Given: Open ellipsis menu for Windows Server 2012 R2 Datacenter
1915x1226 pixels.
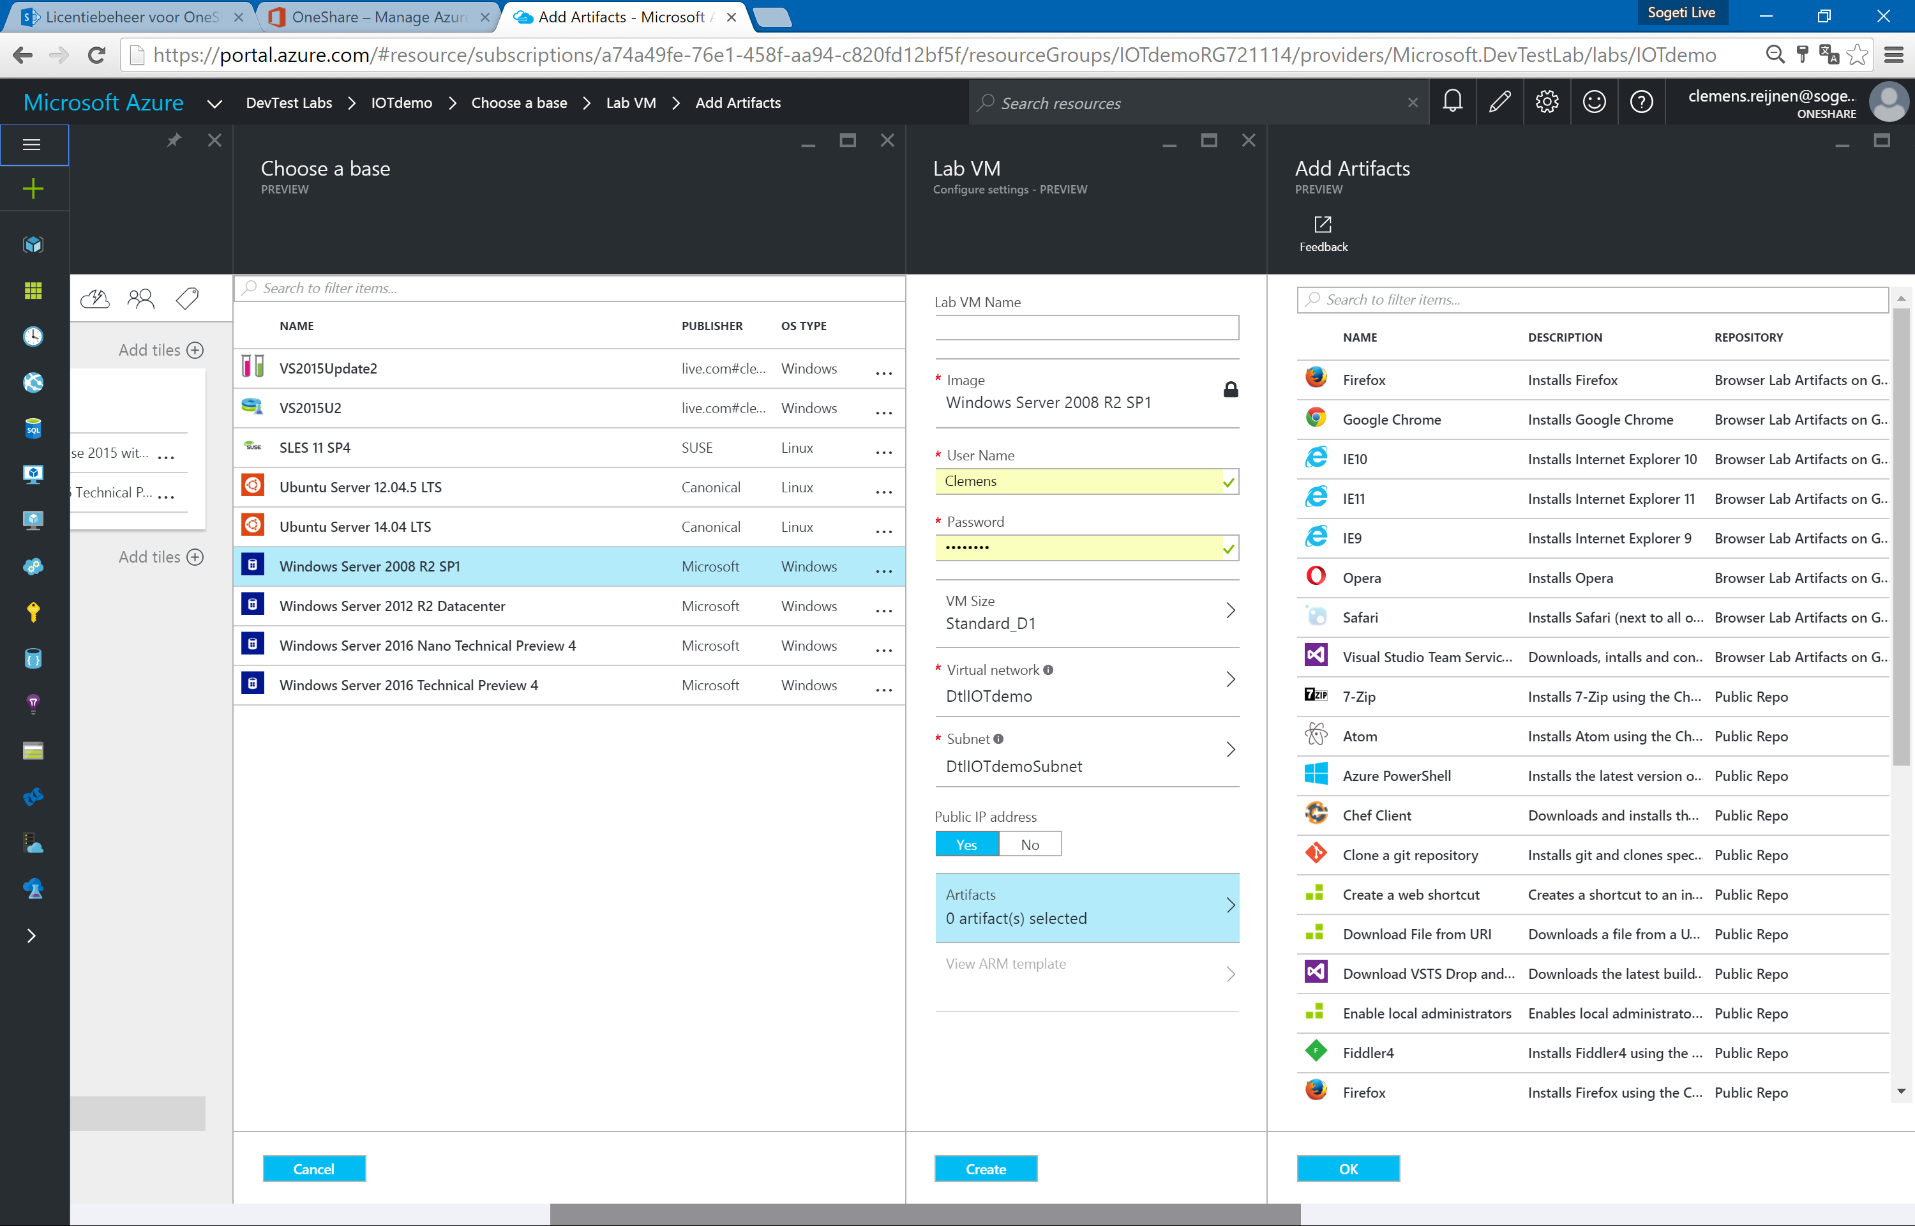Looking at the screenshot, I should pos(883,609).
